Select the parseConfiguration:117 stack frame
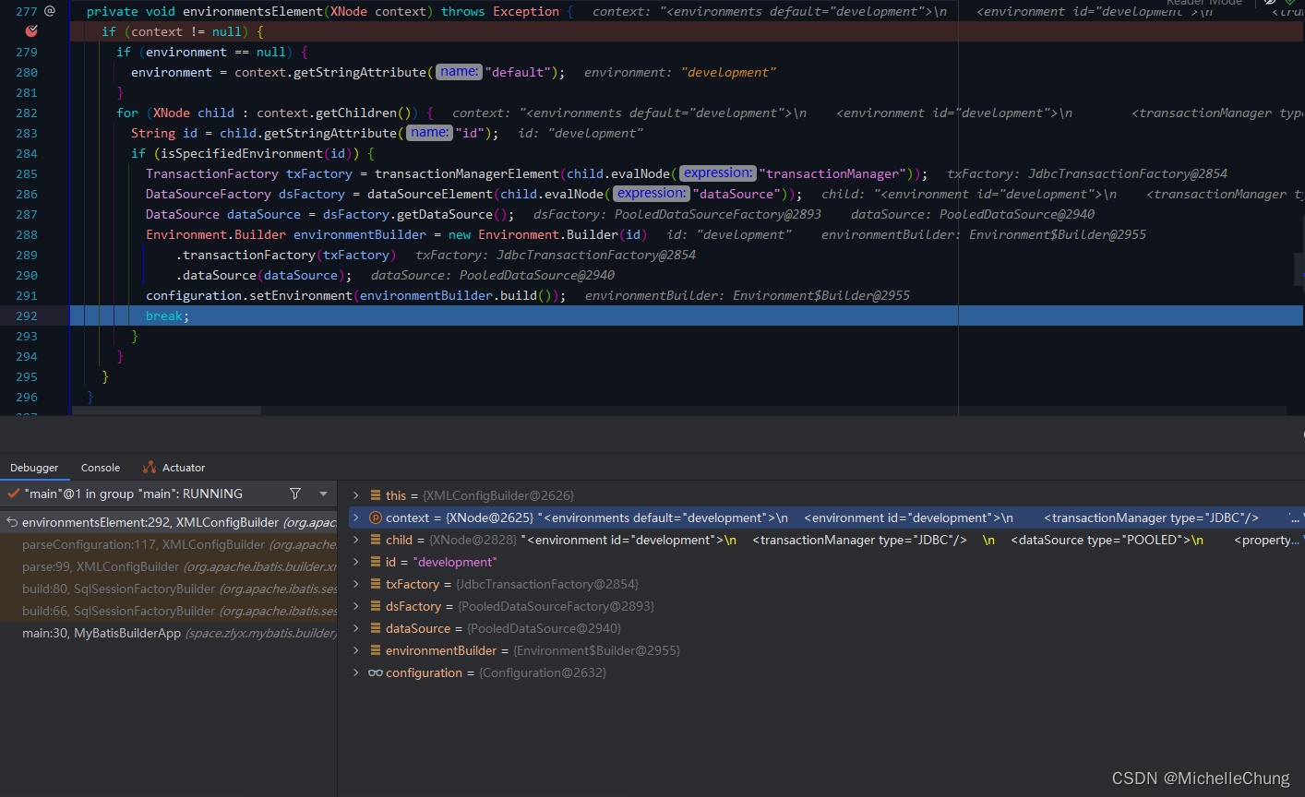The width and height of the screenshot is (1305, 797). coord(168,544)
